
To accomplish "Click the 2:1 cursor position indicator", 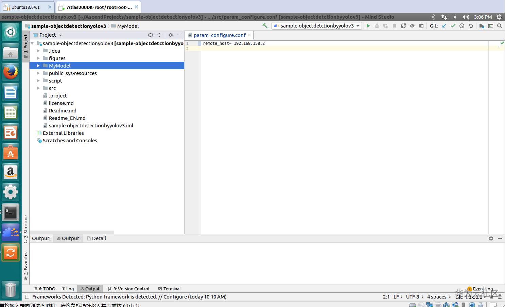I will [x=386, y=297].
